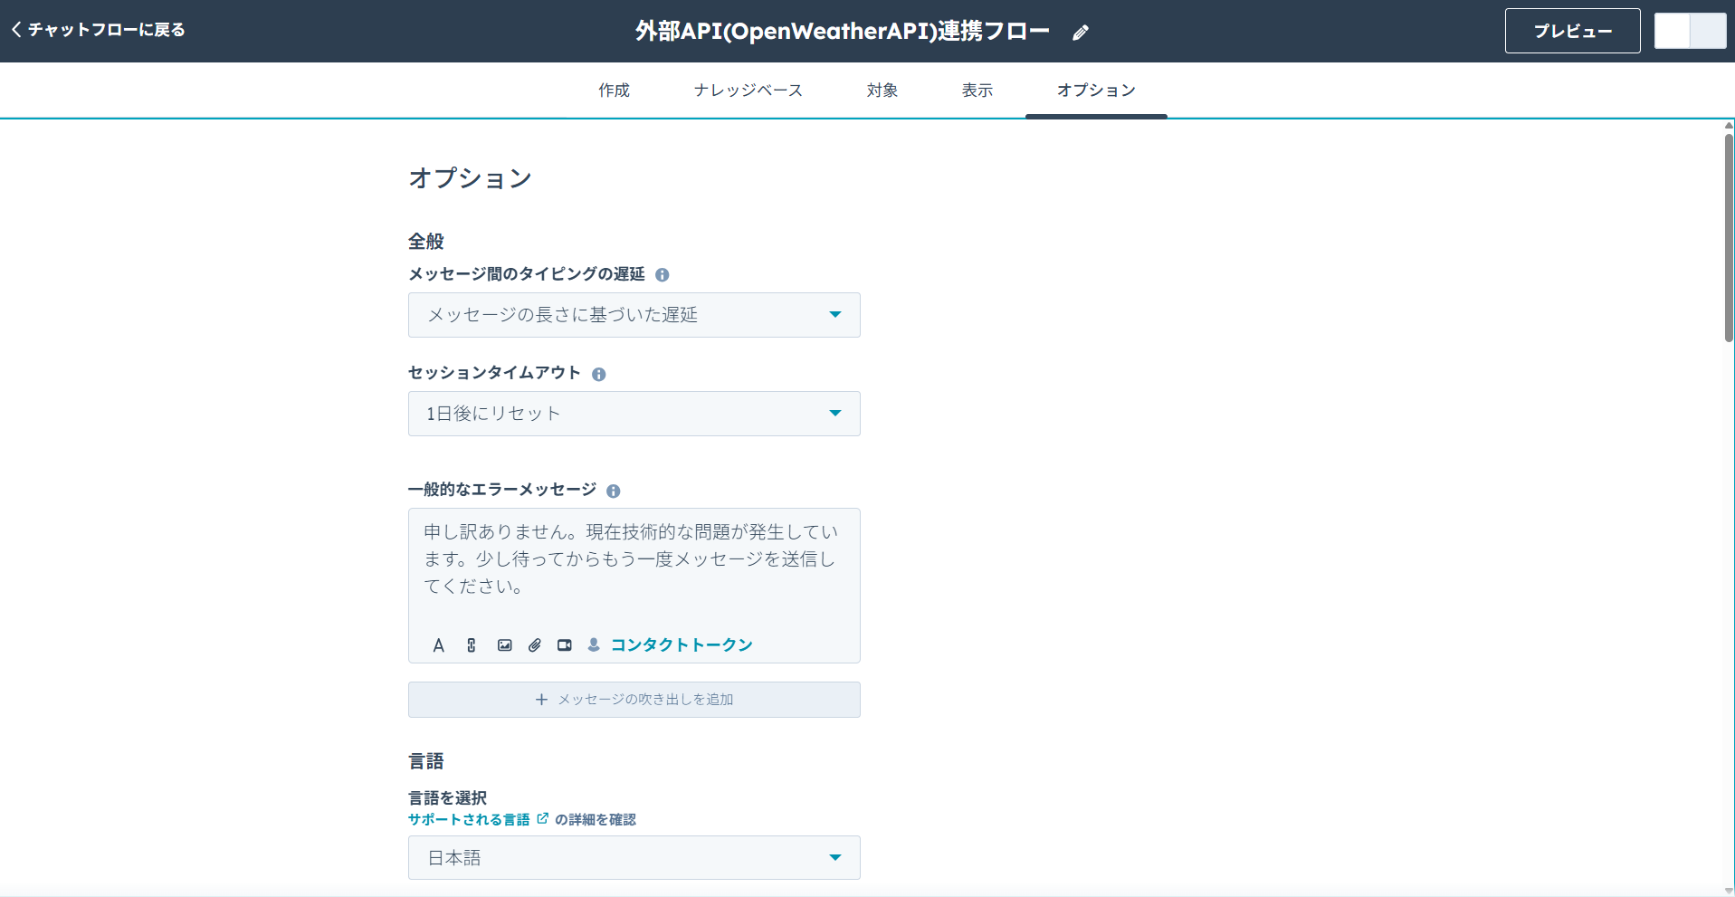Edit the flow name with the pencil icon
Screen dimensions: 1735x897
[1080, 32]
